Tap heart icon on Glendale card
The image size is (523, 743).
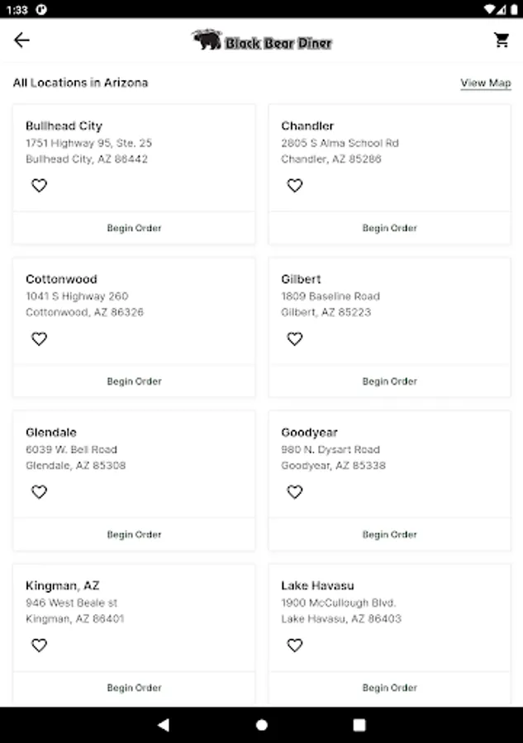pyautogui.click(x=39, y=492)
